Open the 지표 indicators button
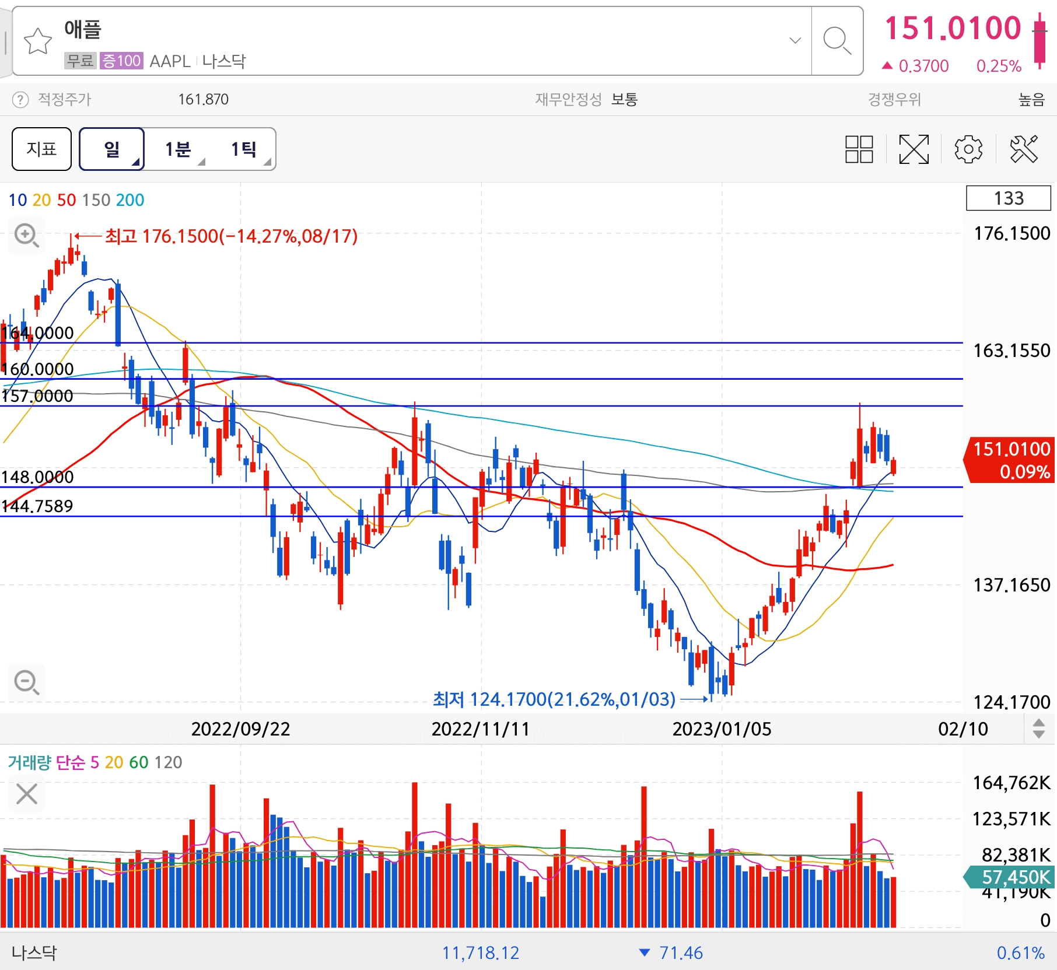This screenshot has width=1057, height=970. click(x=41, y=149)
